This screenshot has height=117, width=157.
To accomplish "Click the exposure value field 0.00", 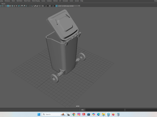I will point(46,6).
